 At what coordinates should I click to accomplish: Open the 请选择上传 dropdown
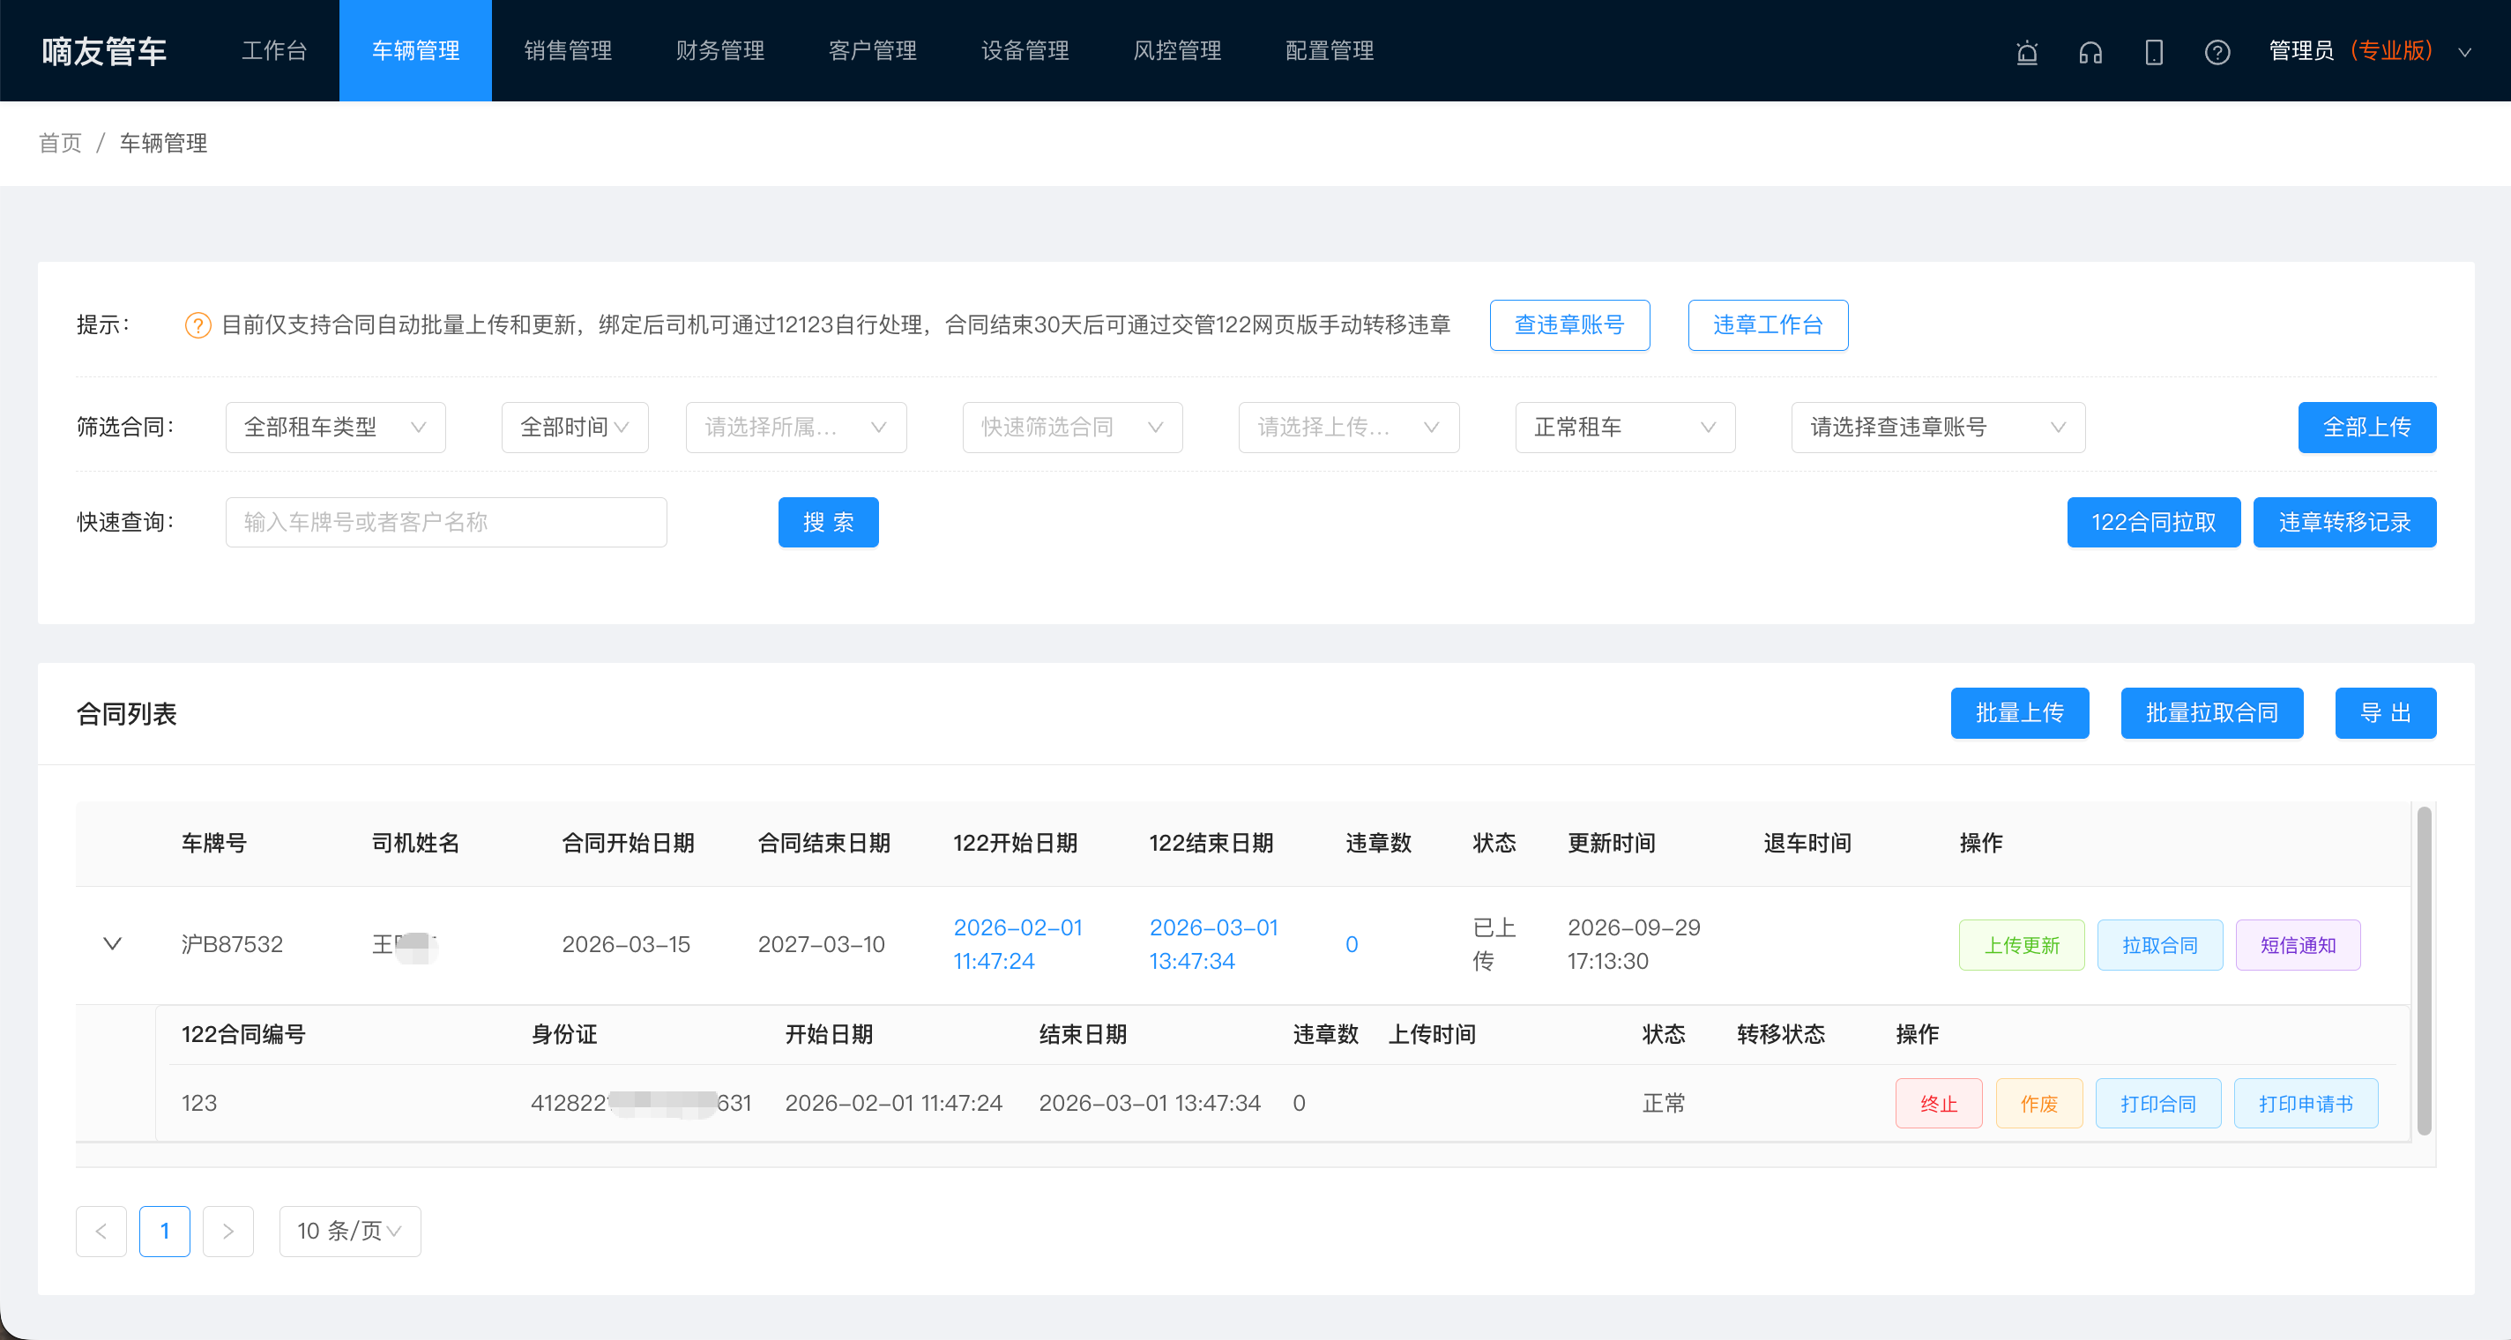coord(1348,427)
